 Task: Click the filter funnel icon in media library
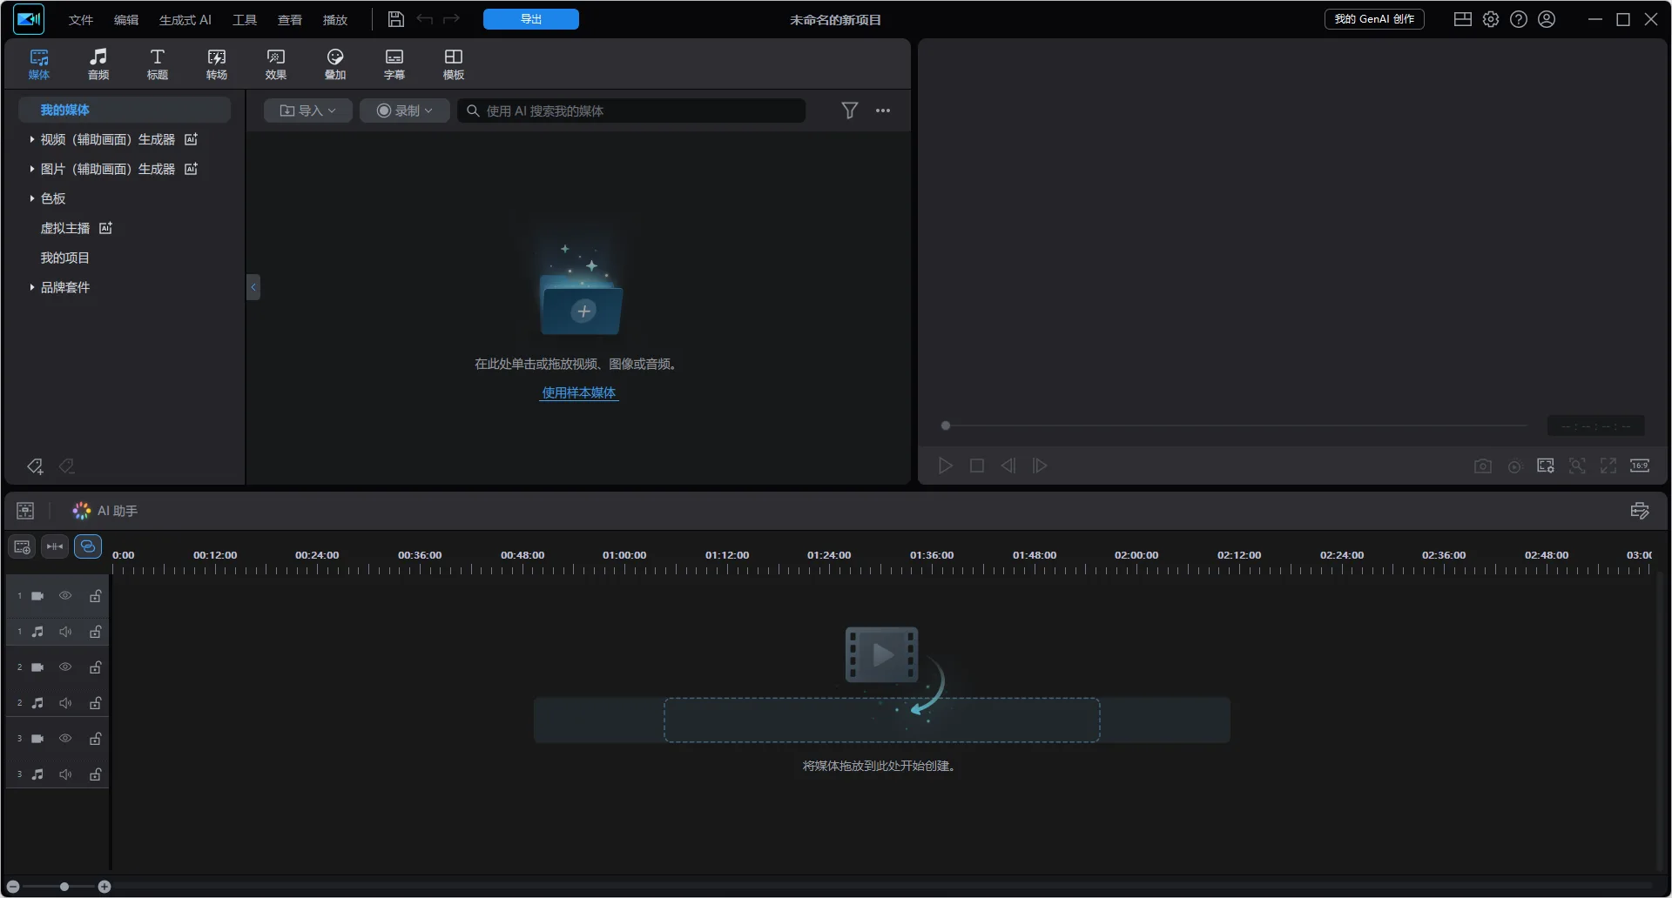[850, 111]
